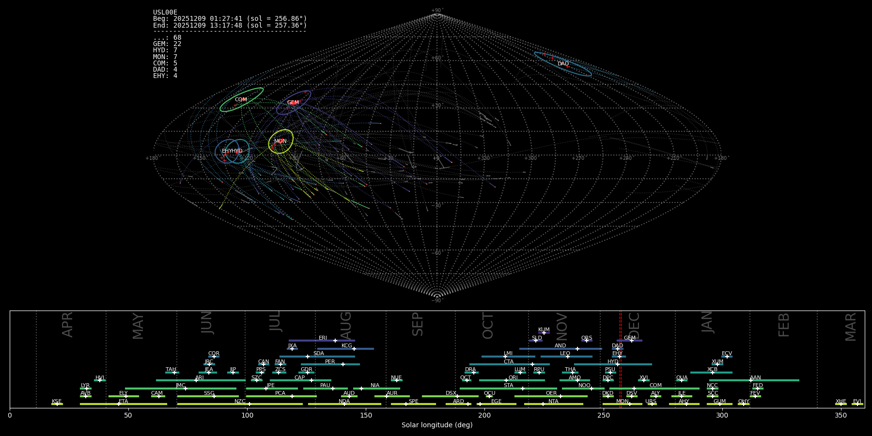Click the SPE shower label in timeline
Screen dimensions: 872x436
(414, 402)
